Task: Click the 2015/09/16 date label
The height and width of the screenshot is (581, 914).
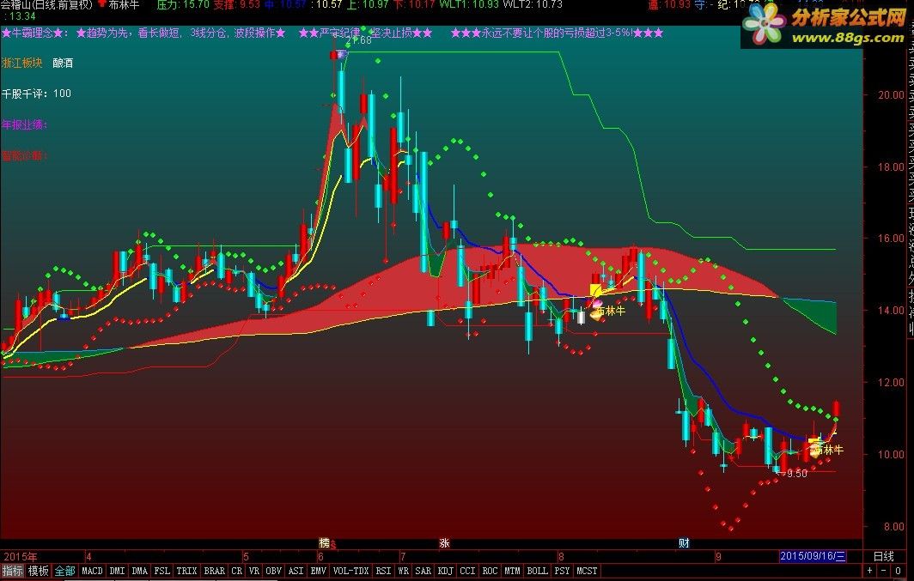Action: pos(813,557)
